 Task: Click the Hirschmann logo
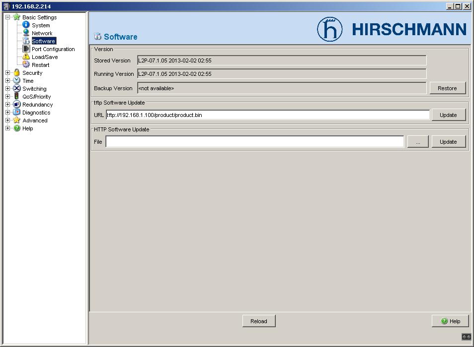coord(392,29)
